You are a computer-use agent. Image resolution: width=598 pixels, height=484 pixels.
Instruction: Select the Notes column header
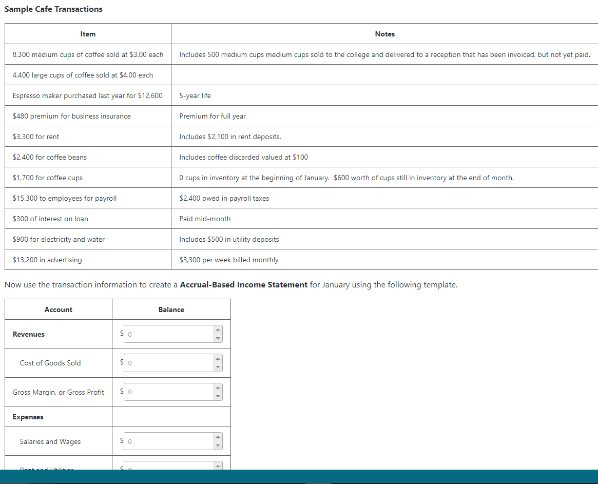pos(385,34)
